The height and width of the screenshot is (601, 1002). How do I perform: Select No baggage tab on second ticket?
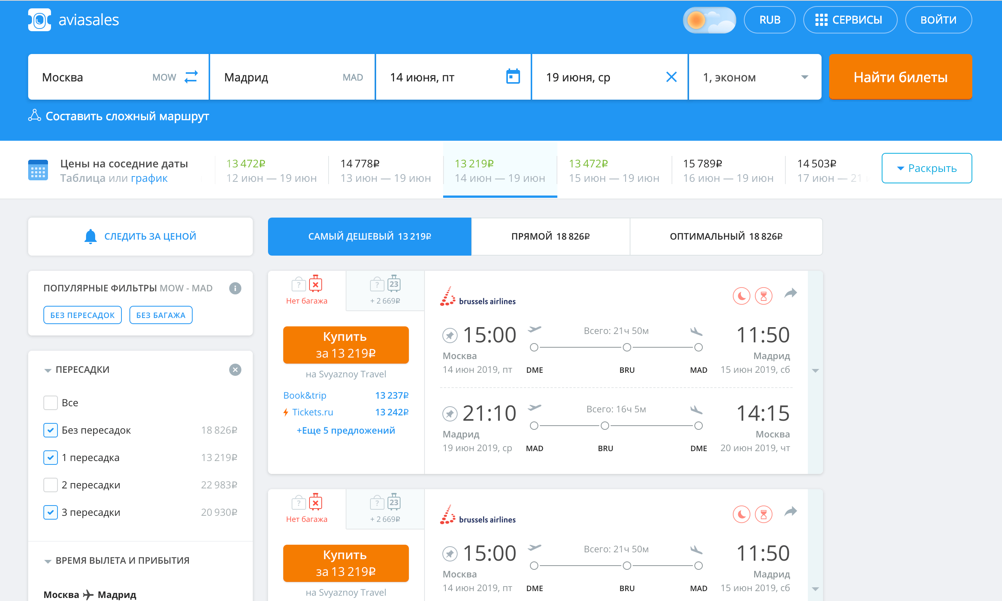[x=307, y=509]
